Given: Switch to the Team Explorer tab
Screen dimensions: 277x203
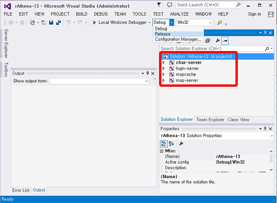Looking at the screenshot, I should (x=210, y=120).
